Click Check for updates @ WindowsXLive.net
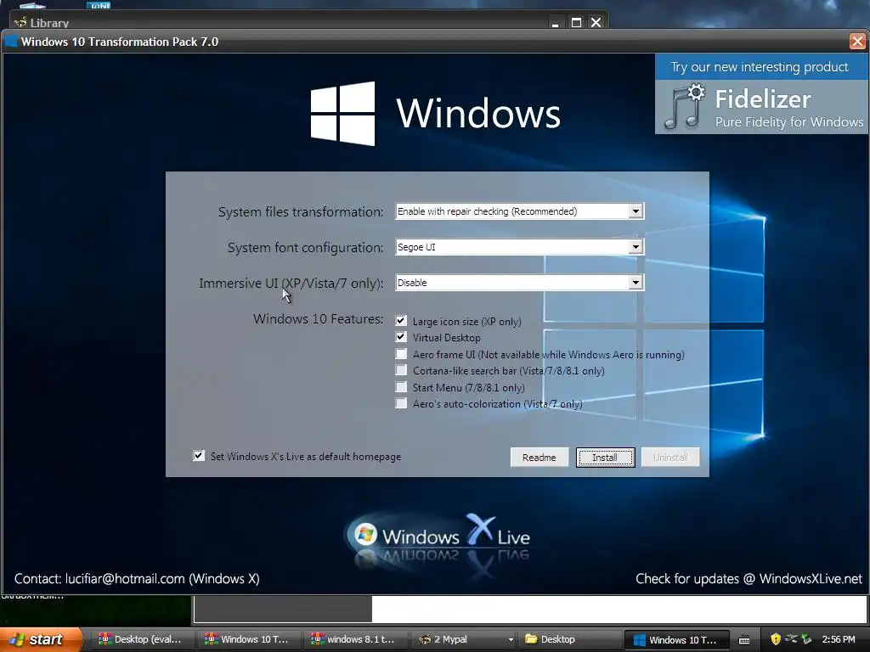870x652 pixels. tap(749, 579)
